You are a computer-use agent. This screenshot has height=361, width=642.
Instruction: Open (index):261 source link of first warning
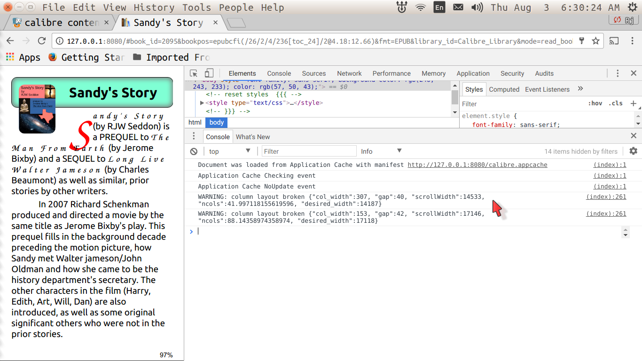coord(606,197)
